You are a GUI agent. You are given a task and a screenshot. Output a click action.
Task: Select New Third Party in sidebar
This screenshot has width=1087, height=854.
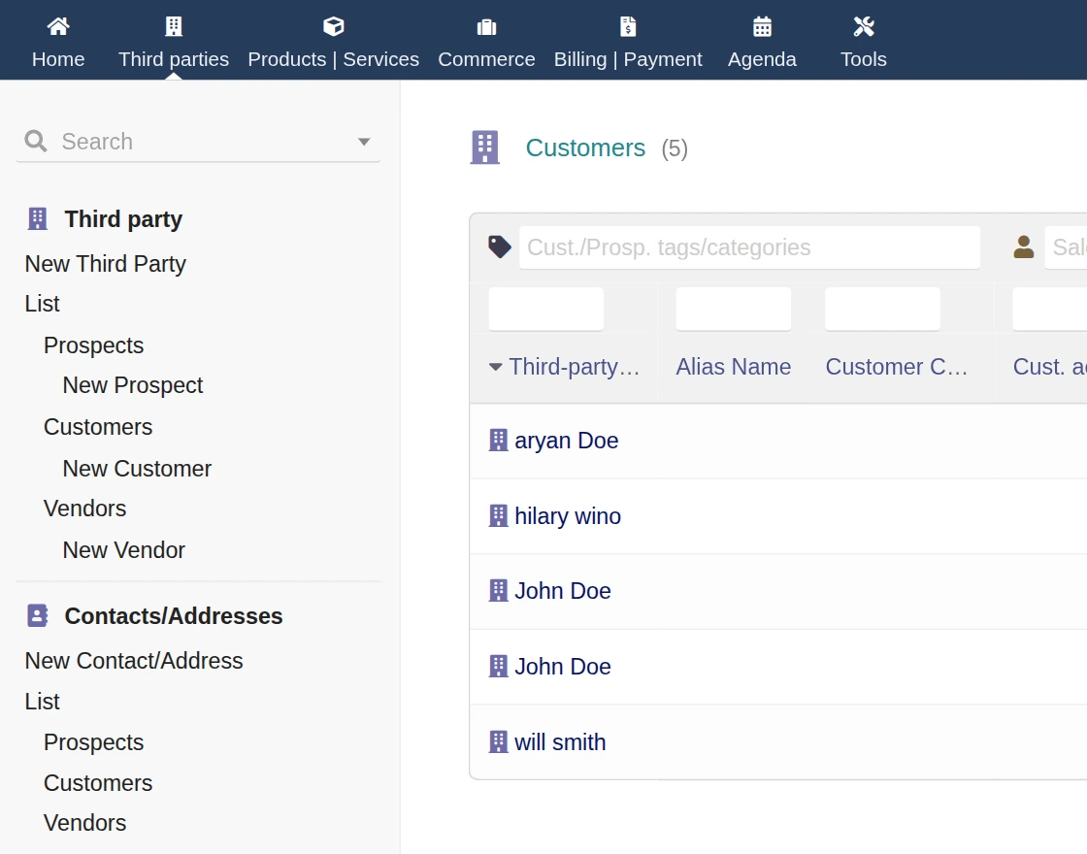pyautogui.click(x=105, y=264)
